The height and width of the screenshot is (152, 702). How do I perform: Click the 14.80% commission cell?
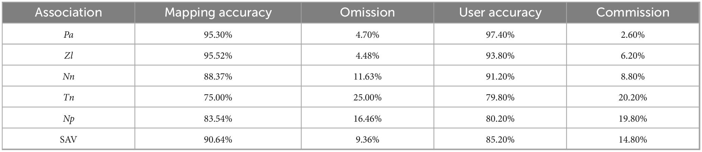tap(633, 139)
